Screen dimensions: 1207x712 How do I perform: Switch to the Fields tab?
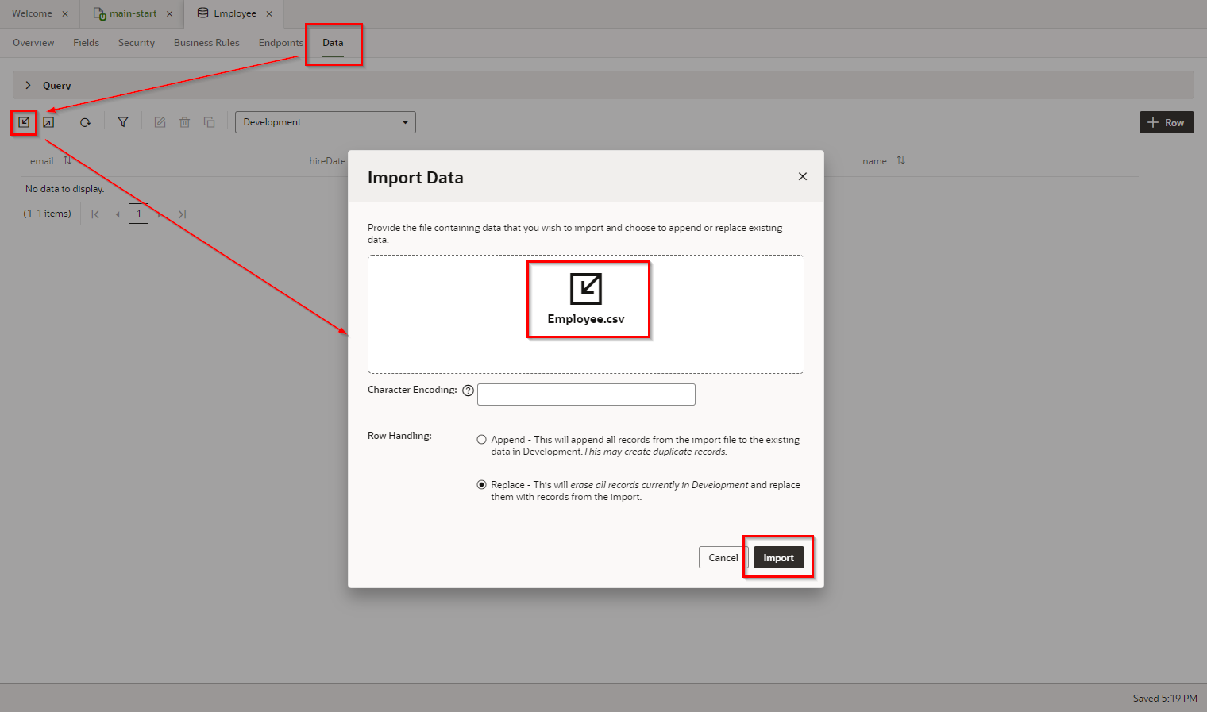point(86,43)
